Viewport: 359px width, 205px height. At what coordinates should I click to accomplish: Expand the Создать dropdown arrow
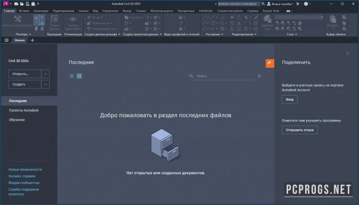coord(45,84)
